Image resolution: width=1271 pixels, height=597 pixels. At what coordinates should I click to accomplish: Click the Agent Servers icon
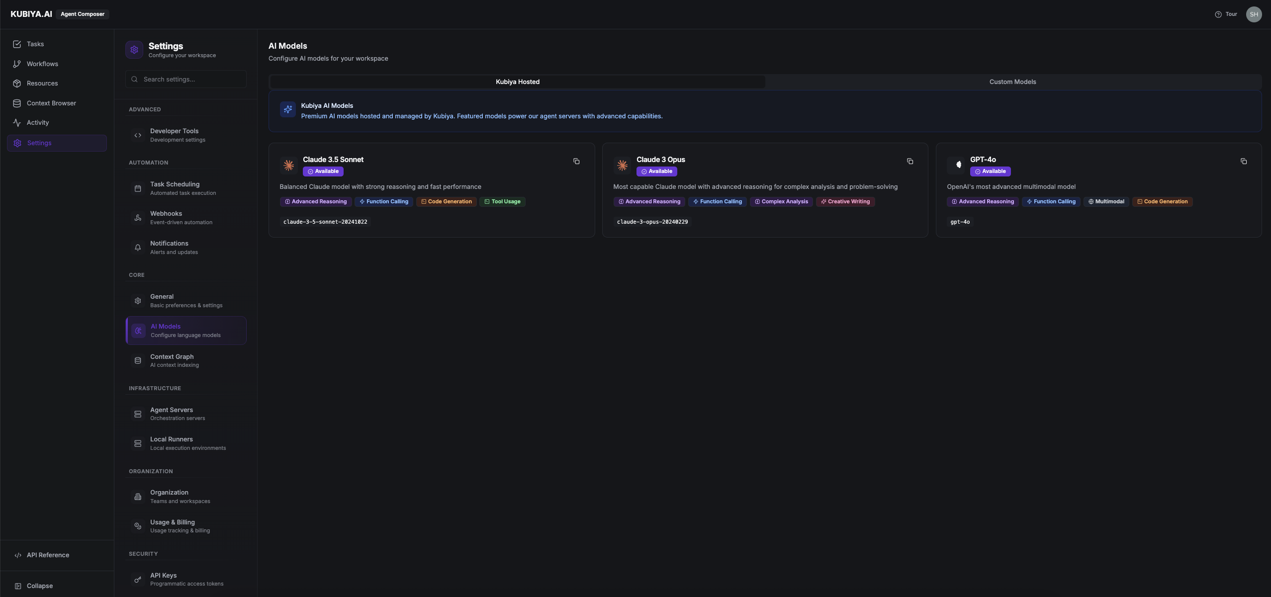click(x=138, y=414)
